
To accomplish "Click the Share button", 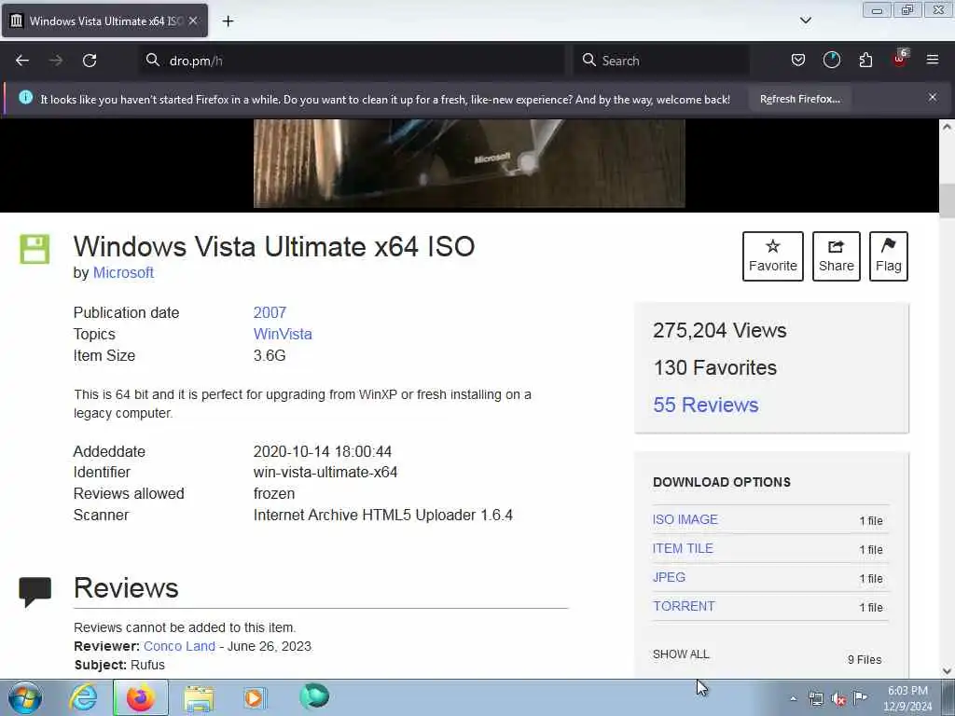I will tap(837, 256).
